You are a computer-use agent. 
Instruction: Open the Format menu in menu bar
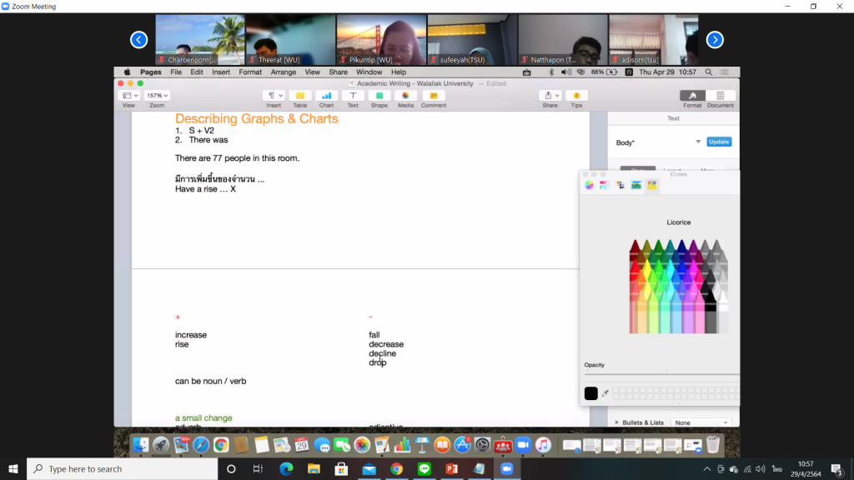(x=250, y=72)
